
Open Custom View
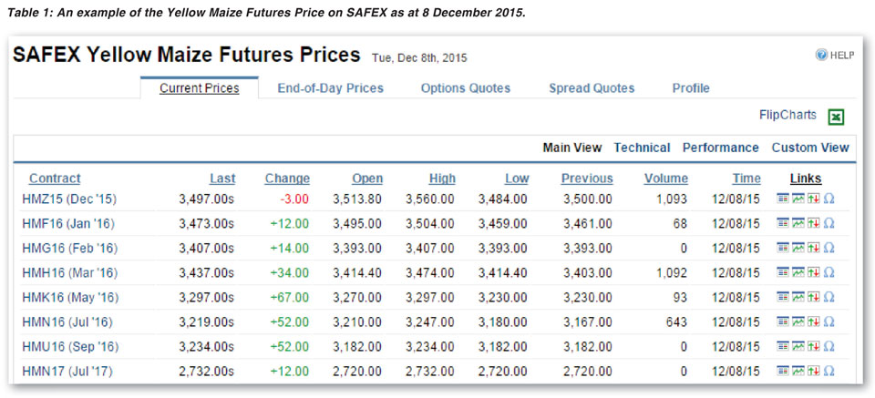click(810, 148)
